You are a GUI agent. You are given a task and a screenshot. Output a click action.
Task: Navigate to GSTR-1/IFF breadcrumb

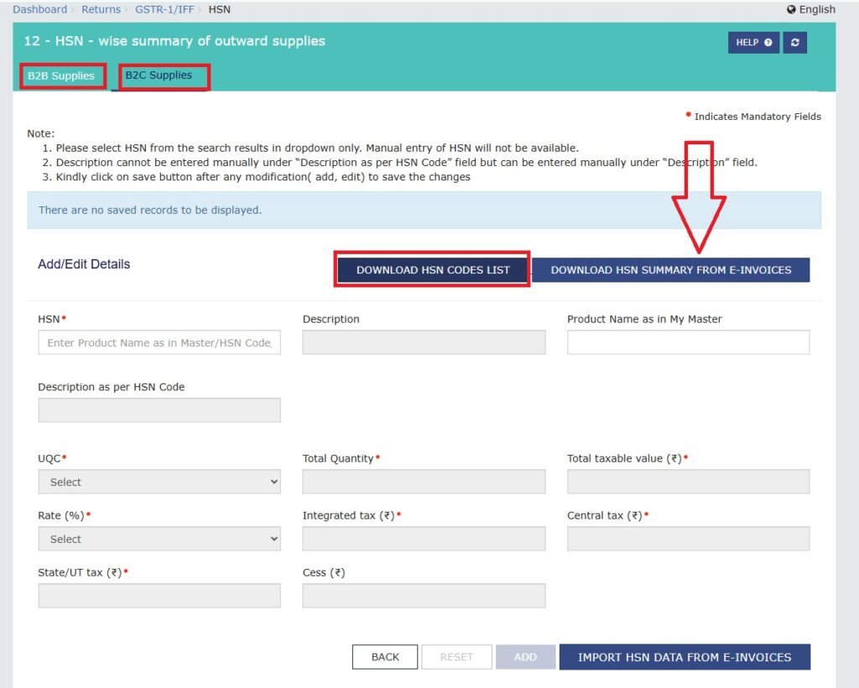[164, 9]
